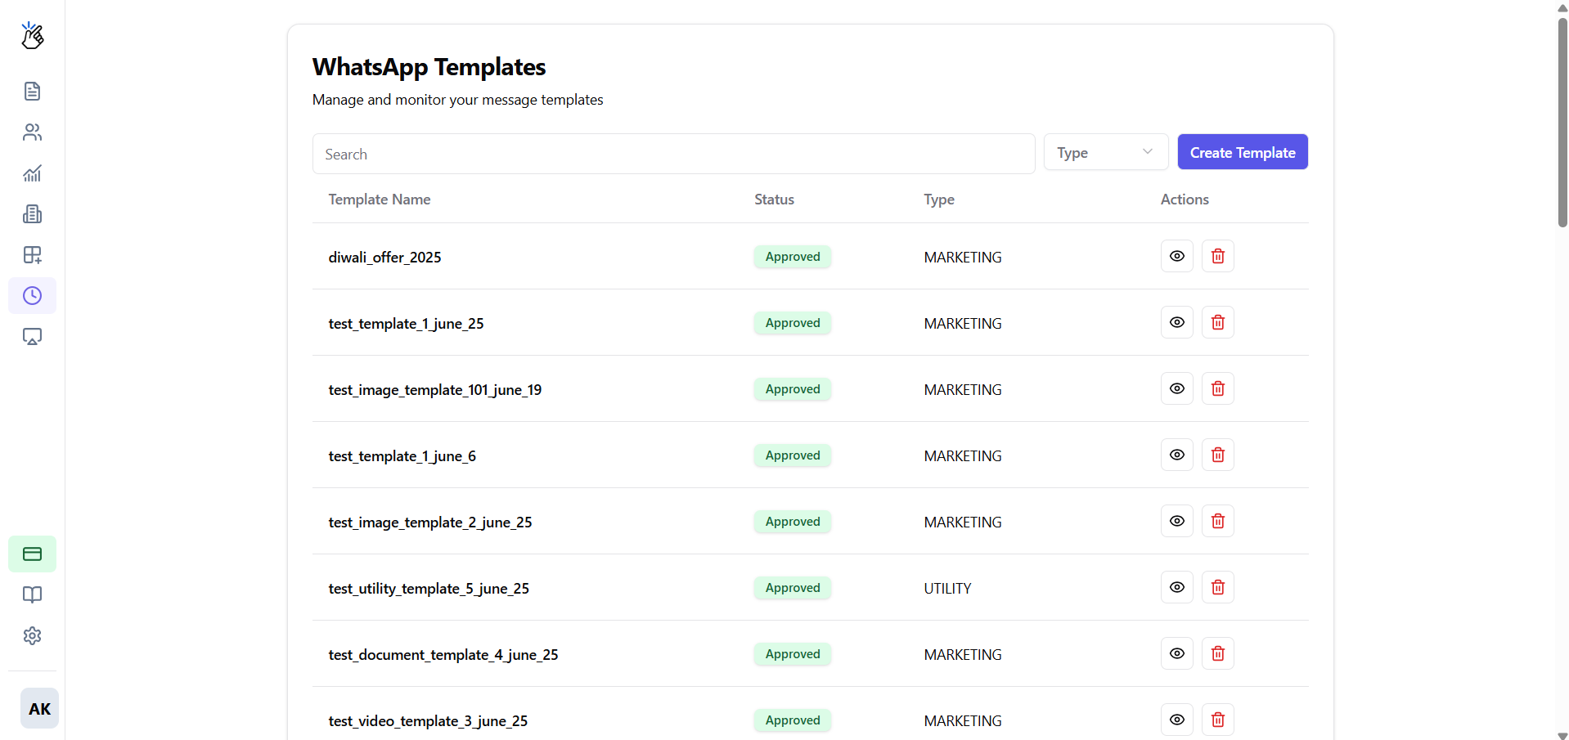The height and width of the screenshot is (740, 1569).
Task: Click inside the Search field
Action: tap(672, 154)
